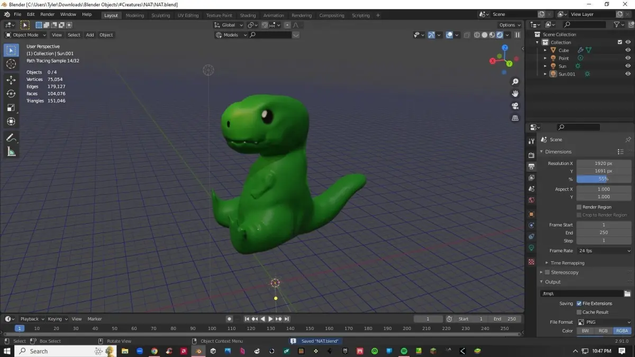Open the timeline Marker menu

click(95, 319)
